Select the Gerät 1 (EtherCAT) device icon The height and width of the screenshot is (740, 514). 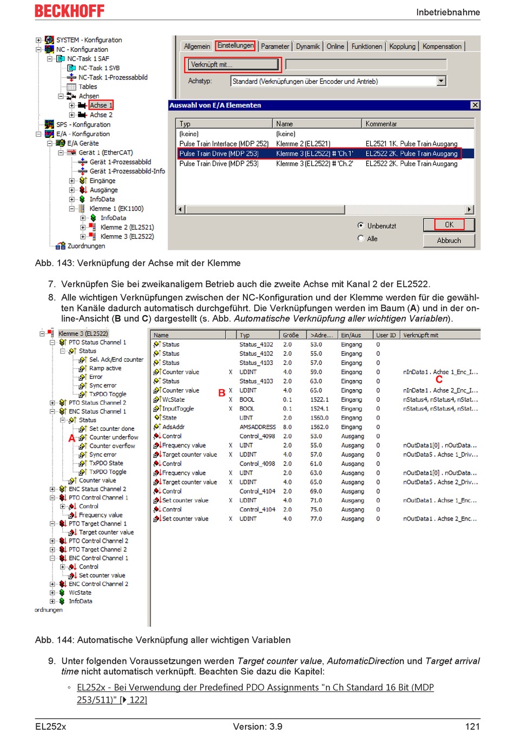click(71, 152)
